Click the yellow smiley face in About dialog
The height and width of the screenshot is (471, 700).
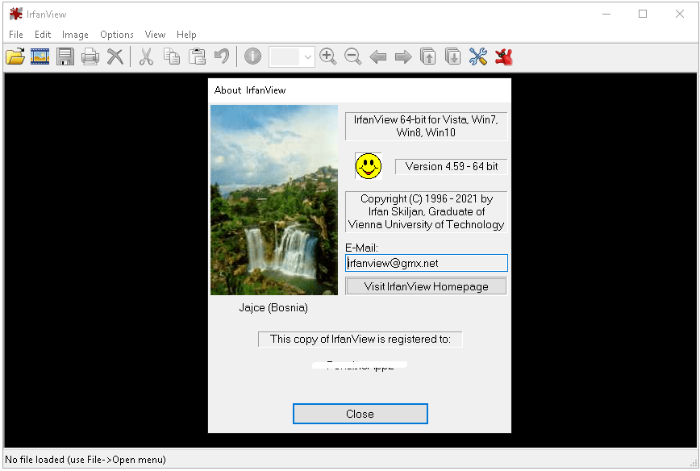pos(369,166)
